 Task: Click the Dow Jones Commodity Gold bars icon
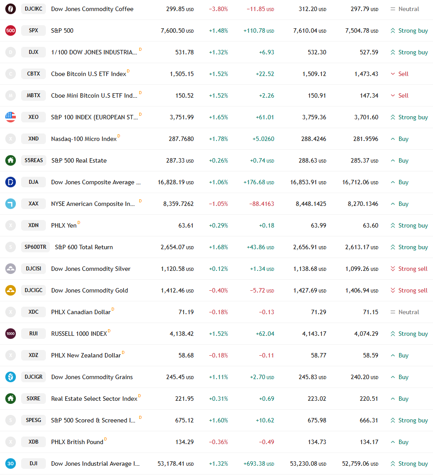[x=11, y=290]
